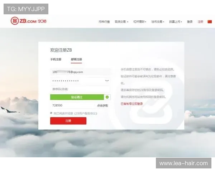Focus the password input field
Screen dimensions: 215x172
pyautogui.click(x=80, y=81)
